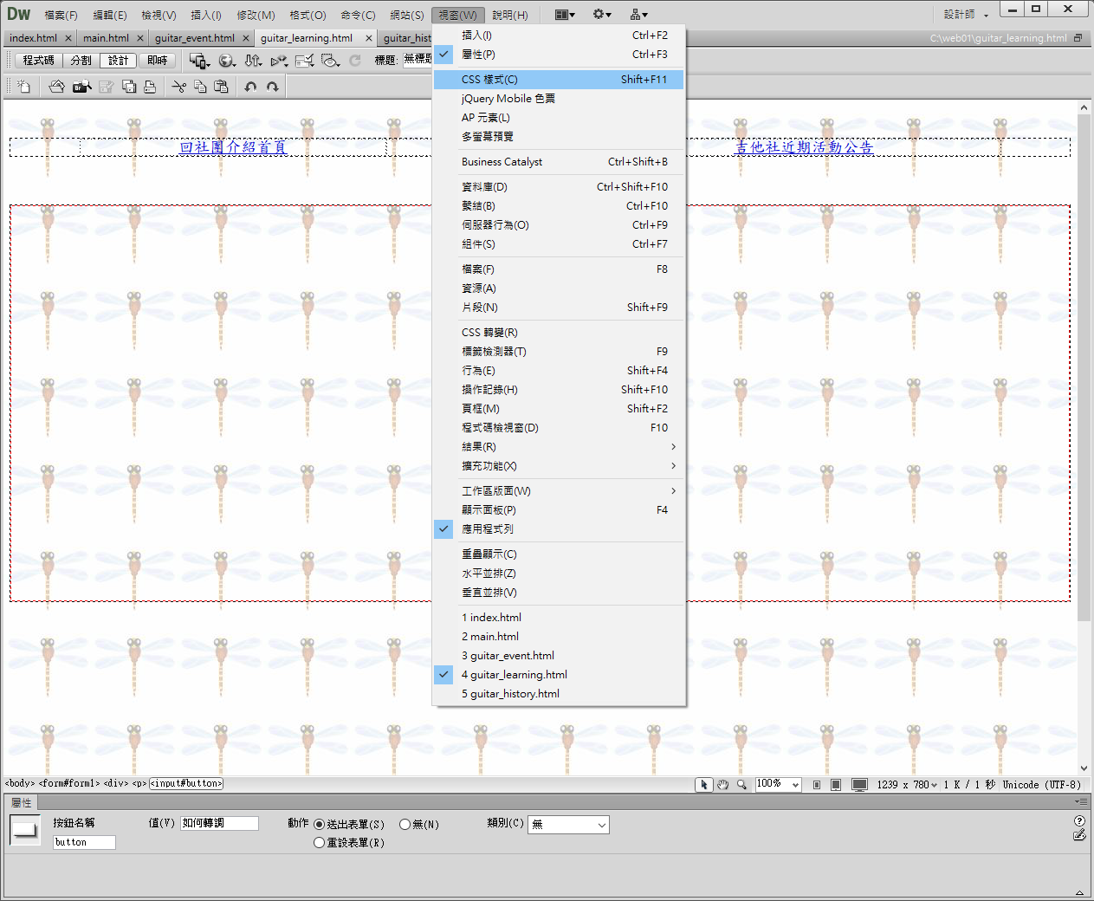This screenshot has width=1094, height=901.
Task: Click the Print Code icon in toolbar
Action: (150, 87)
